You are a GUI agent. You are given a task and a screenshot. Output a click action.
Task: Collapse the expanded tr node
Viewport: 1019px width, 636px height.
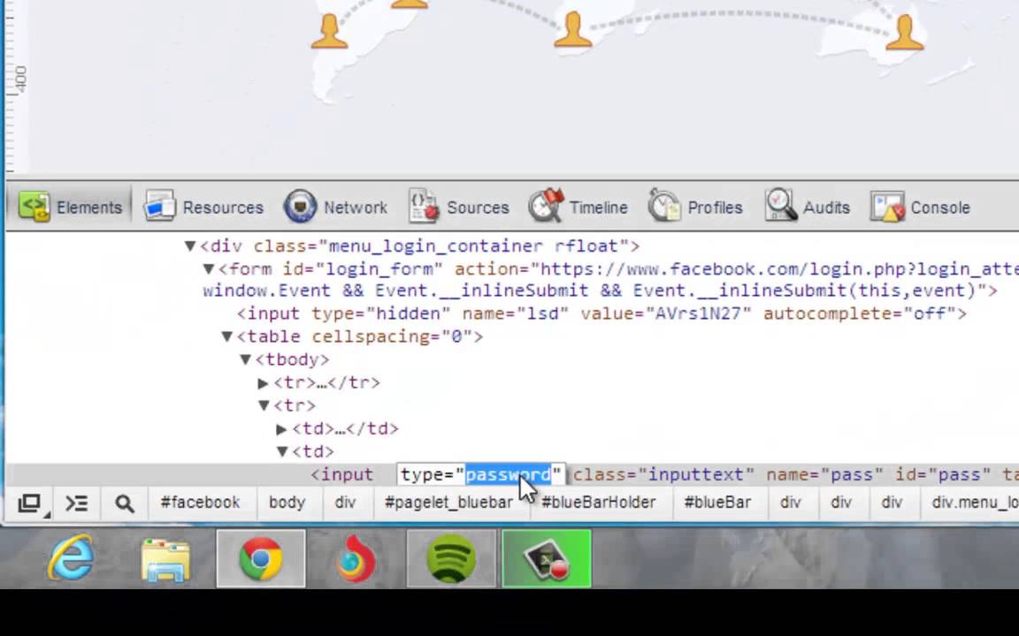(264, 405)
